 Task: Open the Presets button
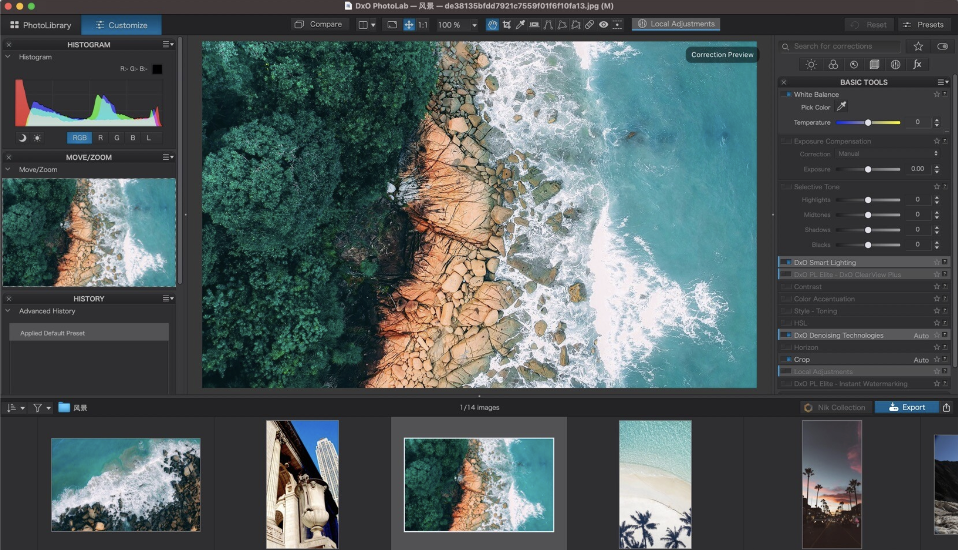click(923, 25)
